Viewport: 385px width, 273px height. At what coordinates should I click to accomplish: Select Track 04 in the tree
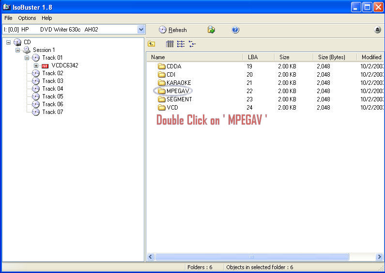click(53, 89)
